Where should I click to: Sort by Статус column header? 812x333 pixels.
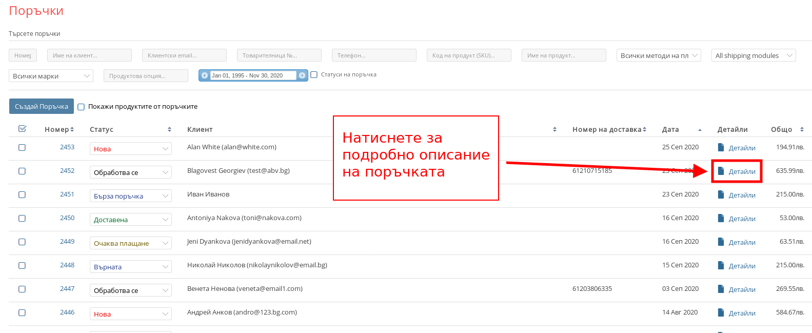tap(102, 129)
